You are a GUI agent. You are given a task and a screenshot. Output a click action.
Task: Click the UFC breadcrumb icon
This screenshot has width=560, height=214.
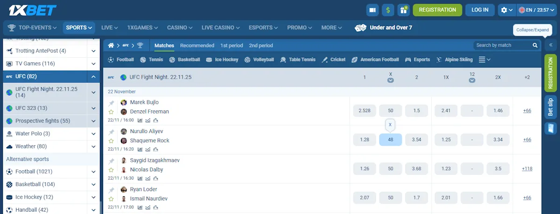click(126, 46)
